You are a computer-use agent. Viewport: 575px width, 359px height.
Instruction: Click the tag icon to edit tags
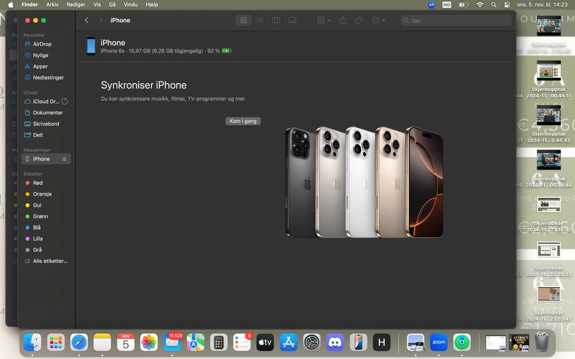point(358,20)
